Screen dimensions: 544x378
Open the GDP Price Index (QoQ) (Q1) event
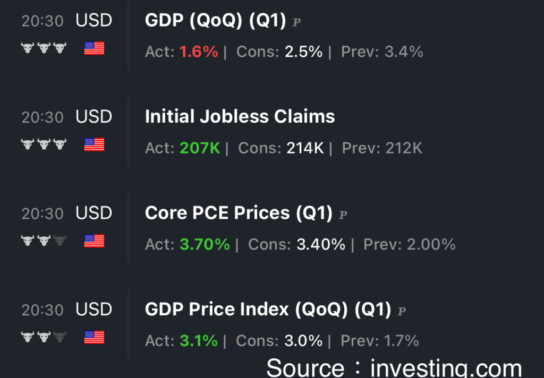coord(268,310)
